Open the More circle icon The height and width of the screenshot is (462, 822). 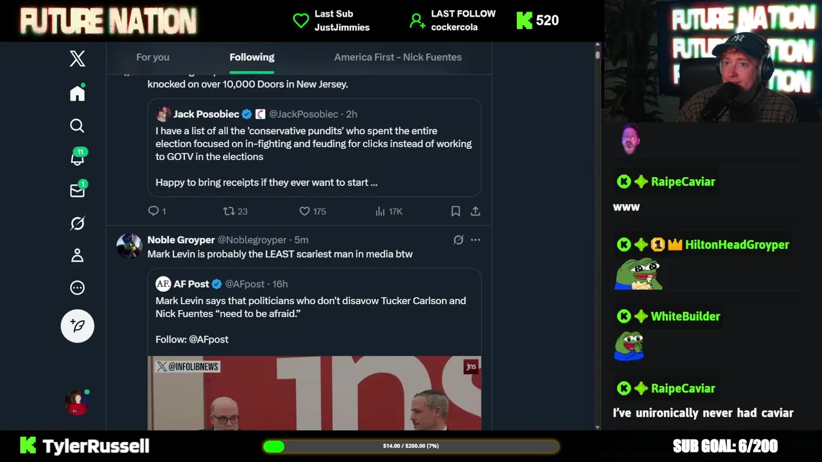pyautogui.click(x=77, y=287)
